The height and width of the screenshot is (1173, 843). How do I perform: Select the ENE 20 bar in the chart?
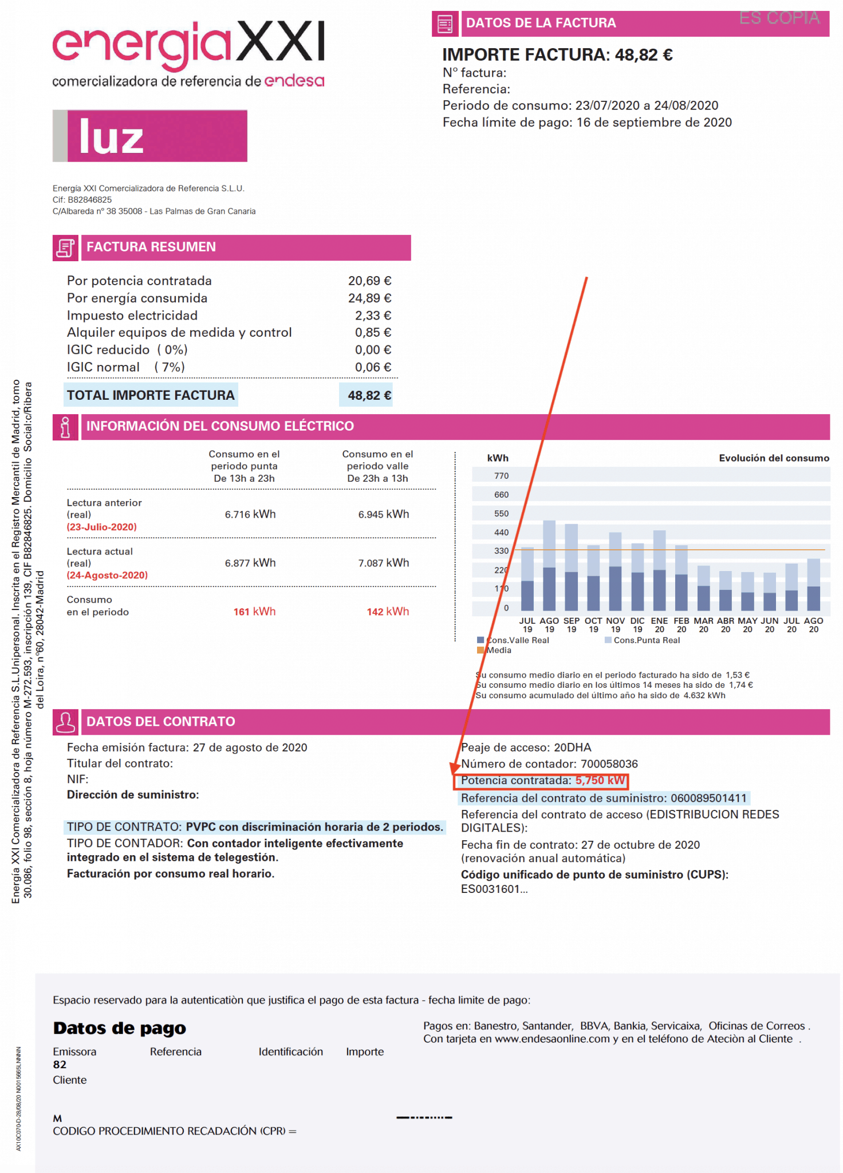659,570
